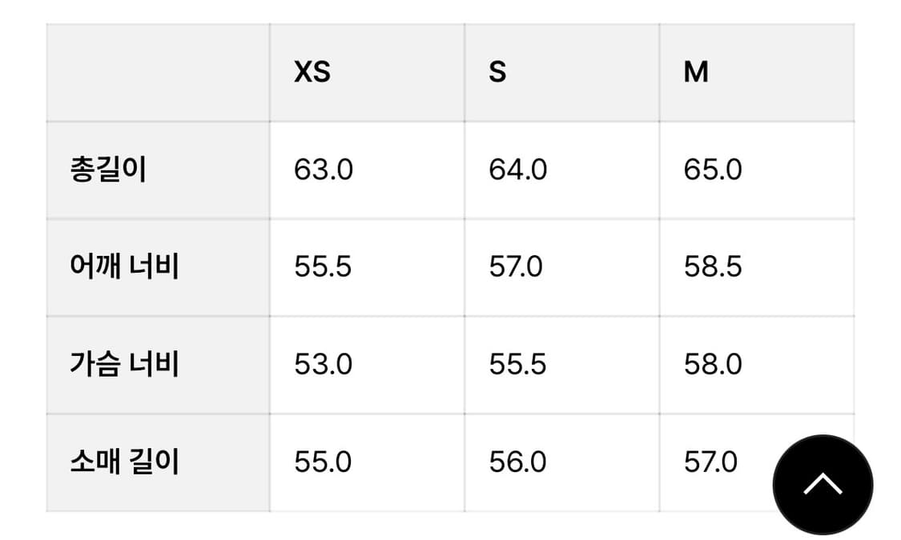
Task: Click the S 소매 길이 value 56.0
Action: [x=517, y=462]
